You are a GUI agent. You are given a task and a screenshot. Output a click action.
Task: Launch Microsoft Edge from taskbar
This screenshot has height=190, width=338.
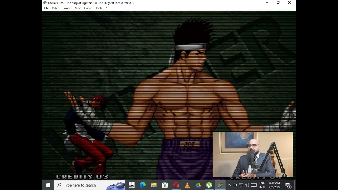point(143,185)
